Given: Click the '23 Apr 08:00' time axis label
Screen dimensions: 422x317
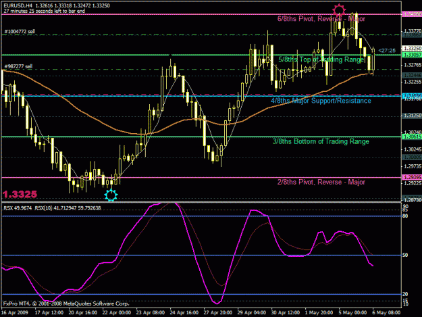Looking at the screenshot, I should (150, 313).
